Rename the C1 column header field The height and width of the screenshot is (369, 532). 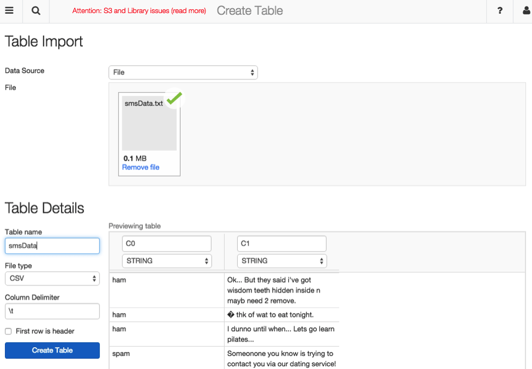282,243
